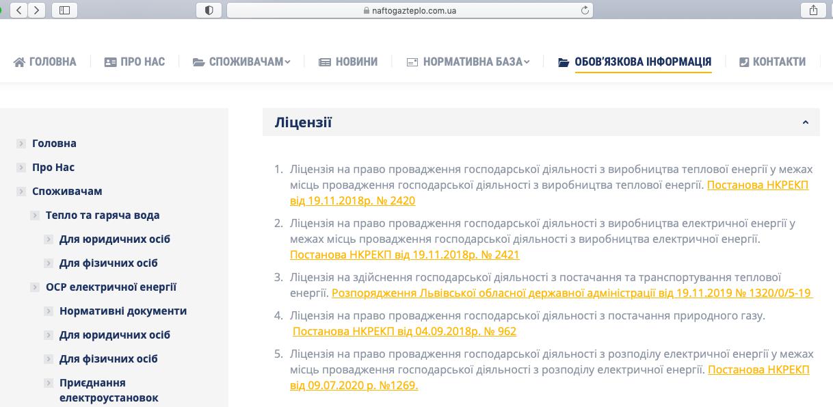
Task: Open Постанова НКРЕКП № 2421 link
Action: [x=404, y=254]
